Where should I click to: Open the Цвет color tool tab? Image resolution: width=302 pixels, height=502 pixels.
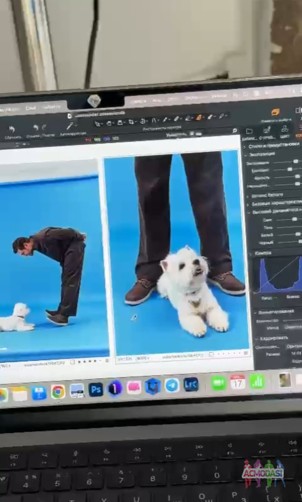coord(284,129)
